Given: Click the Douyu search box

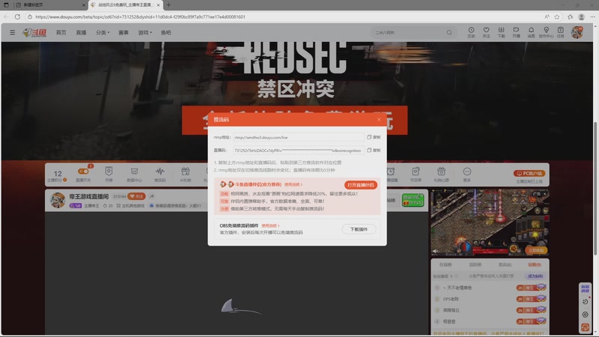Looking at the screenshot, I should pos(408,32).
